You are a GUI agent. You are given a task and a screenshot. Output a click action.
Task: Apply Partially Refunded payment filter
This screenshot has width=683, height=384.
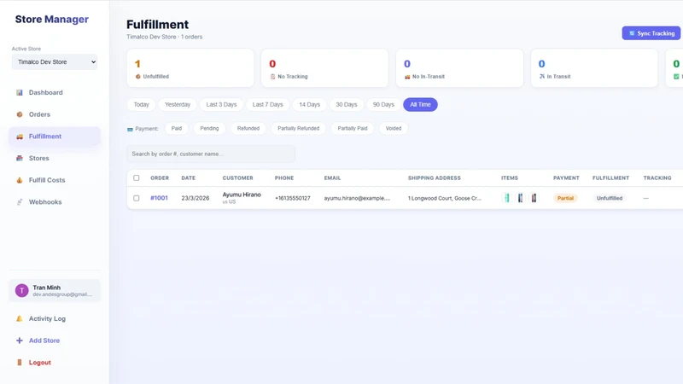(298, 129)
